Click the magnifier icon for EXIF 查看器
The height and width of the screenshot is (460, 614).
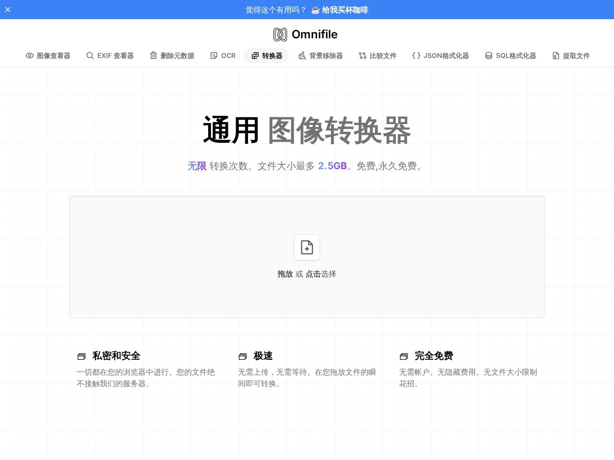click(90, 56)
